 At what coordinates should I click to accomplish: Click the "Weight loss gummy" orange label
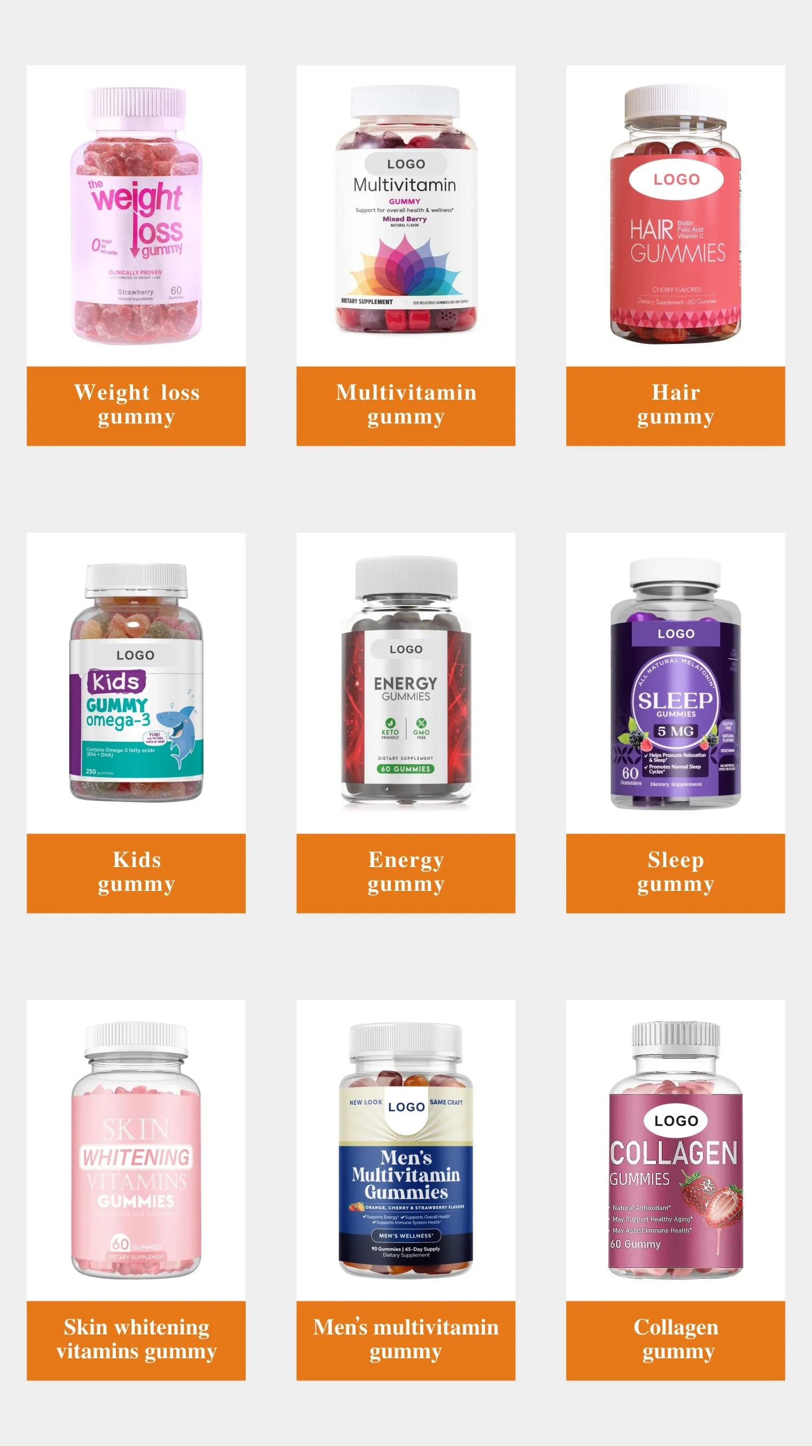pos(136,406)
